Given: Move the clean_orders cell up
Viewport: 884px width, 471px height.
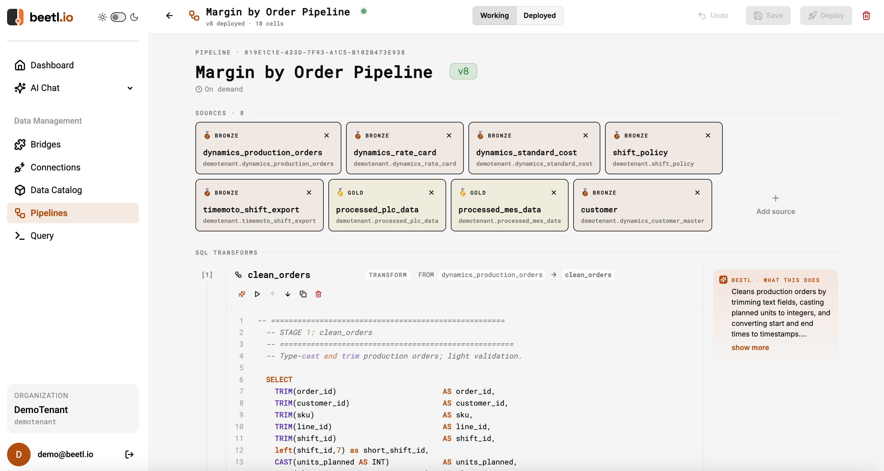Looking at the screenshot, I should click(x=272, y=294).
